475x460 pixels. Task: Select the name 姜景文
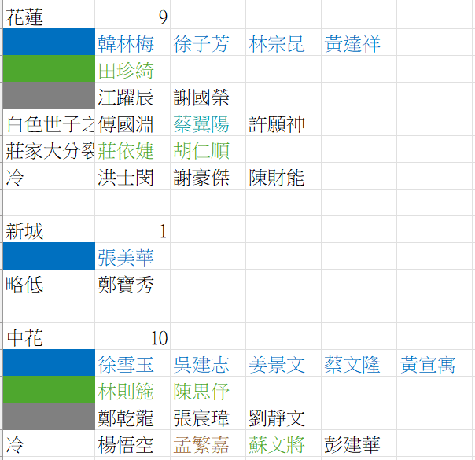277,365
